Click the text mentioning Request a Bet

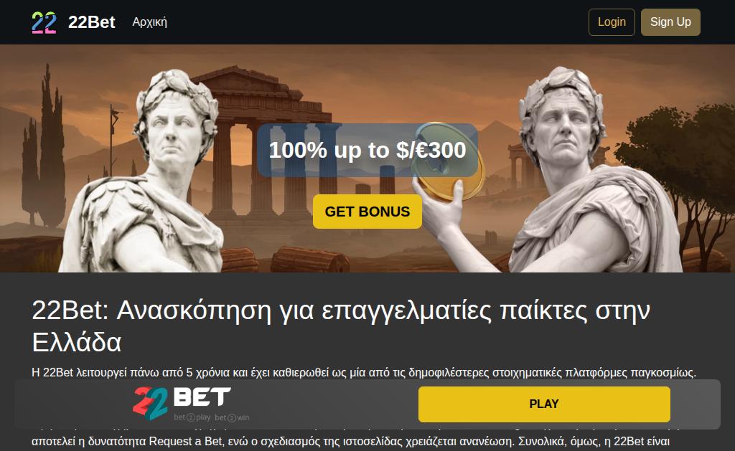tap(350, 441)
